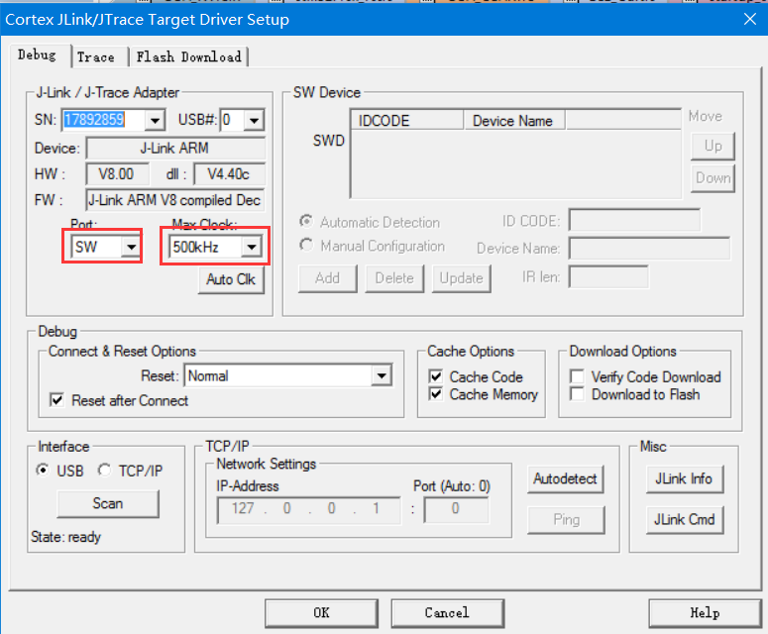Click the Add device button

[x=328, y=279]
